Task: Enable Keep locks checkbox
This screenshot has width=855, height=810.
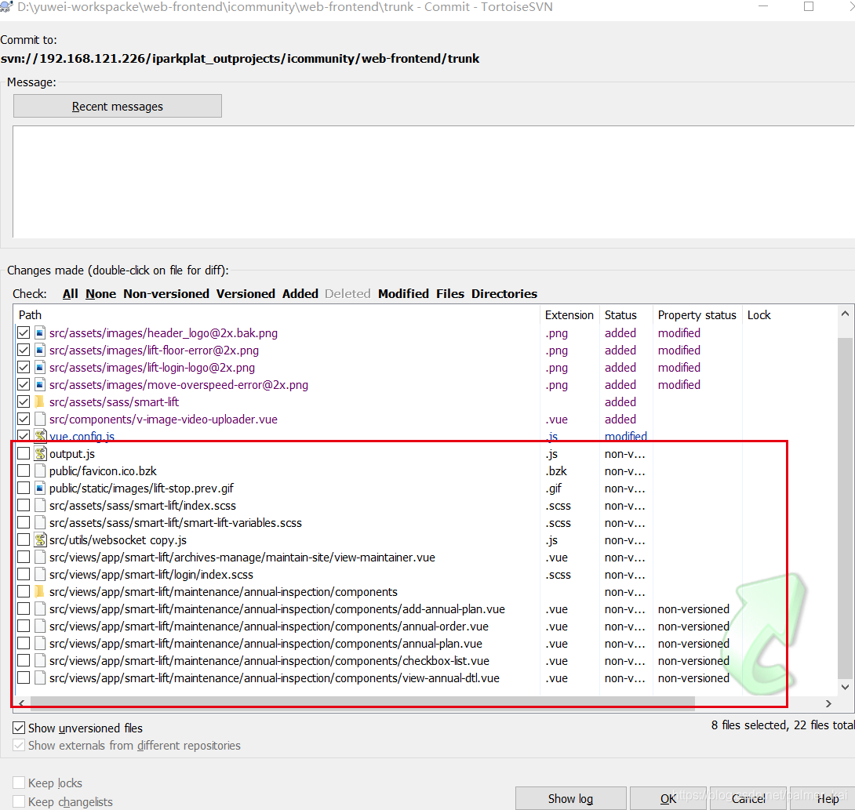Action: pos(19,783)
